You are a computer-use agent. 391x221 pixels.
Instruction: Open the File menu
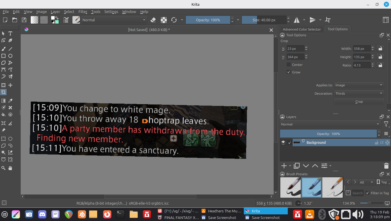[x=6, y=12]
